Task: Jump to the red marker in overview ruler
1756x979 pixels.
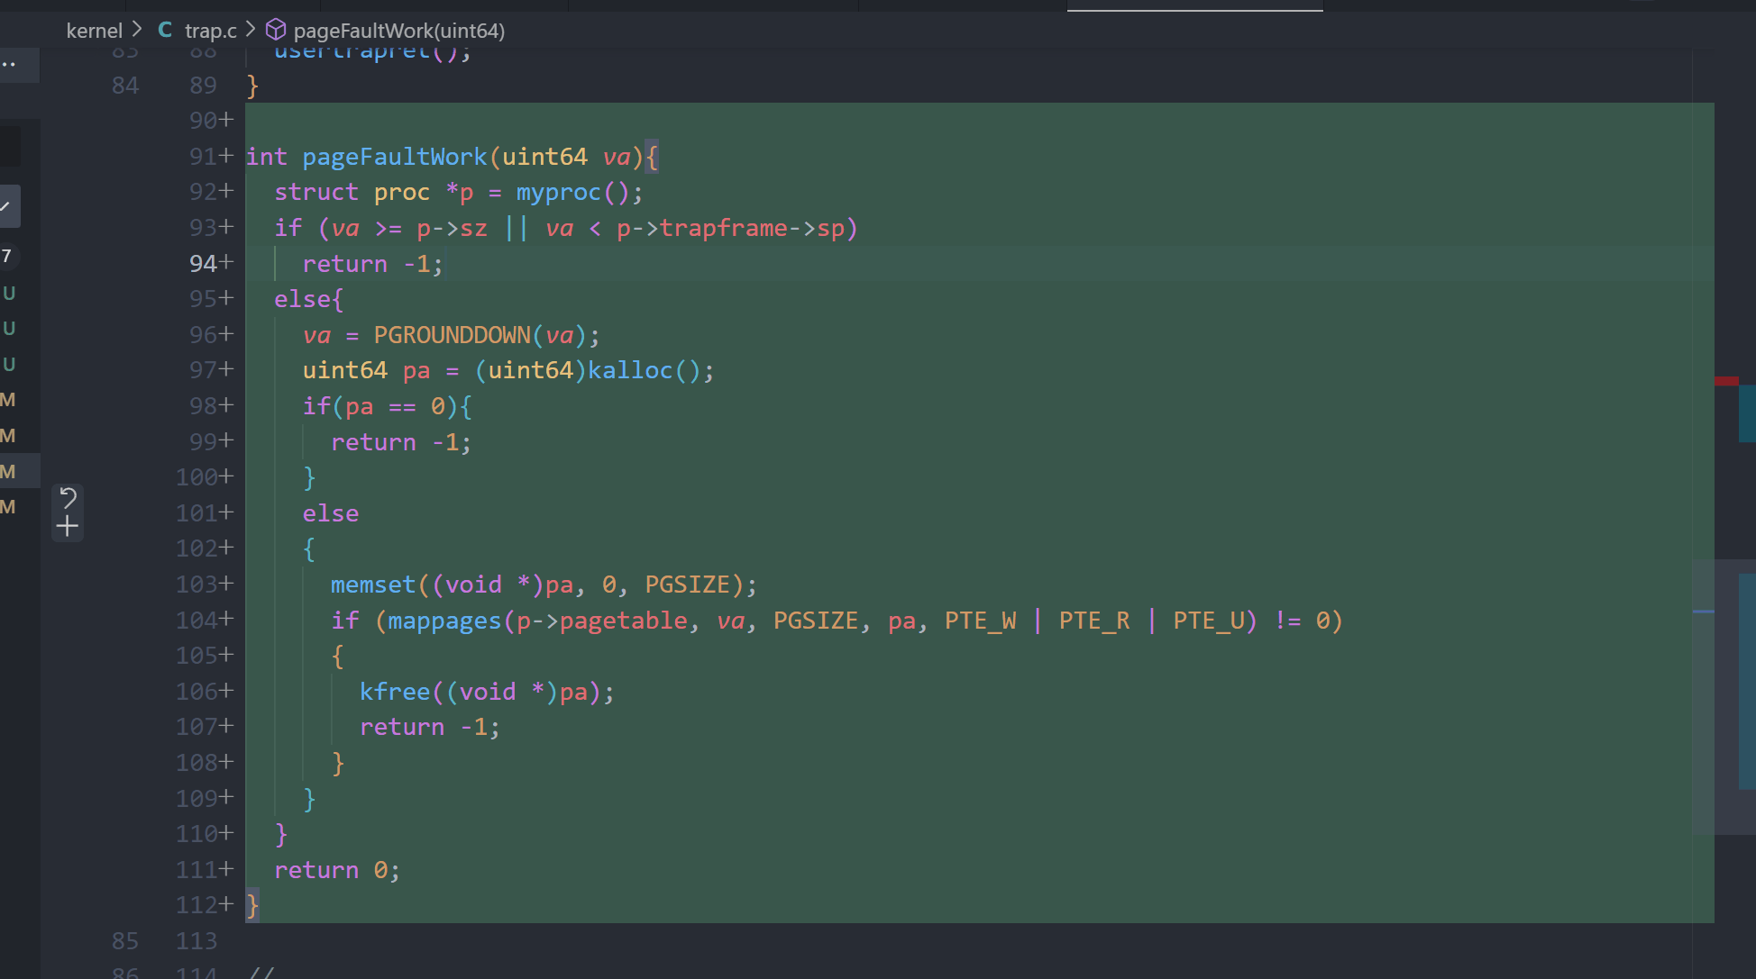Action: click(x=1726, y=381)
